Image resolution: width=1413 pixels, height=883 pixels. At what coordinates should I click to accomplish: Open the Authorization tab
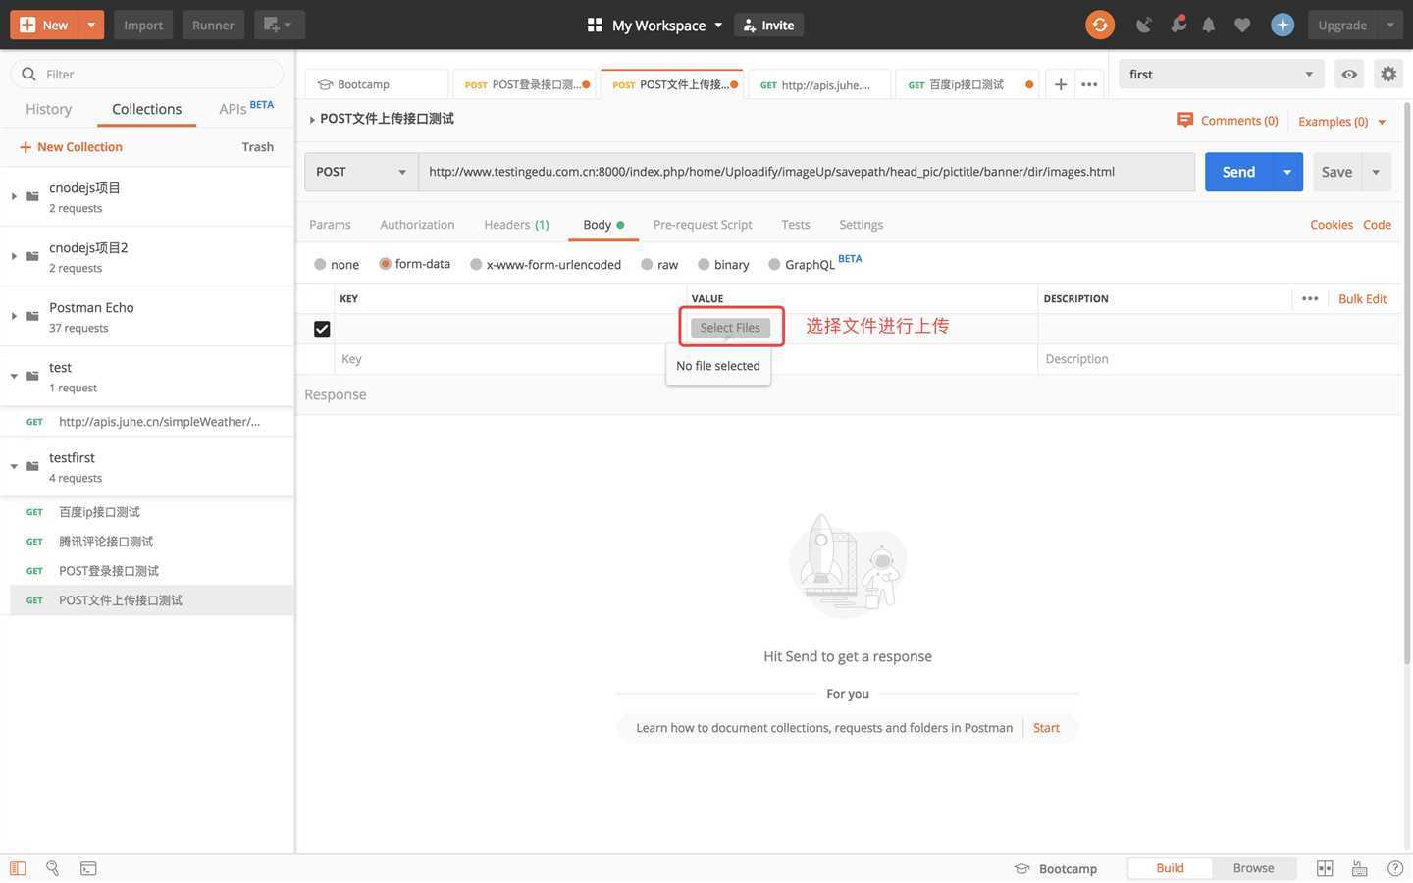coord(417,225)
